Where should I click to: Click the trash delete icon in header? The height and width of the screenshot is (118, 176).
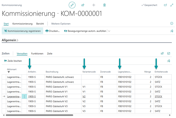point(104,5)
